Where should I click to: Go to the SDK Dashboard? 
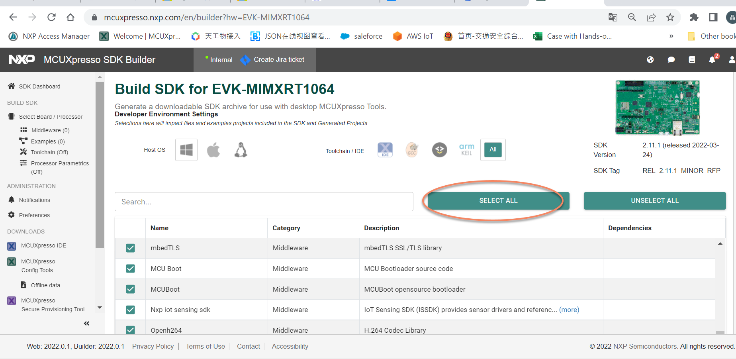point(39,86)
